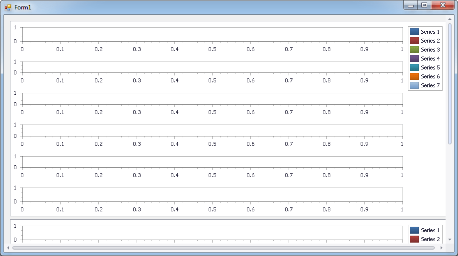Screen dimensions: 458x256
Task: Click the horizontal scrollbar left arrow
Action: pos(8,248)
